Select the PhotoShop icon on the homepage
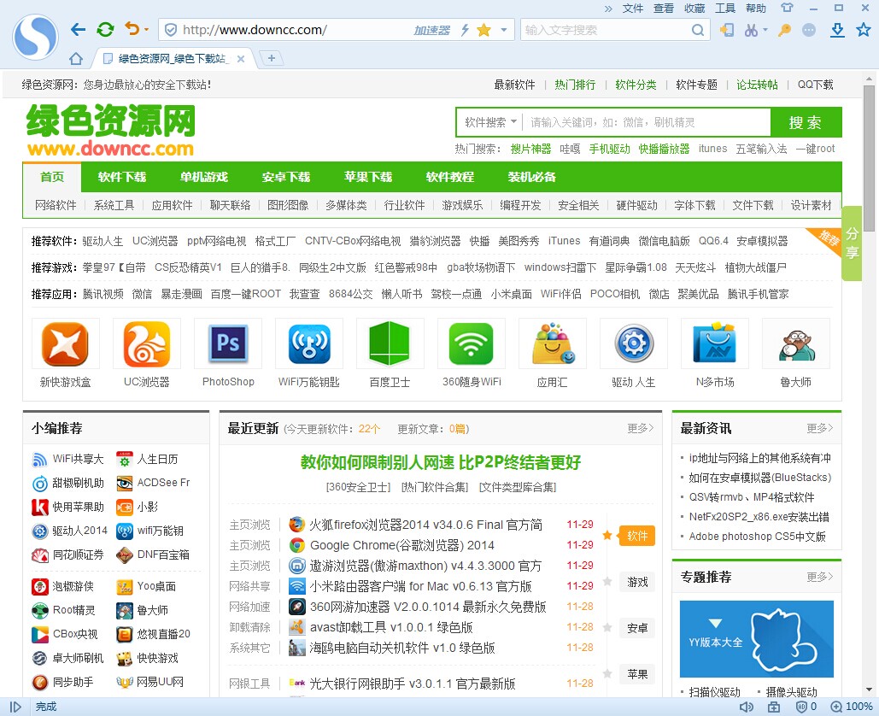Image resolution: width=879 pixels, height=716 pixels. point(228,343)
